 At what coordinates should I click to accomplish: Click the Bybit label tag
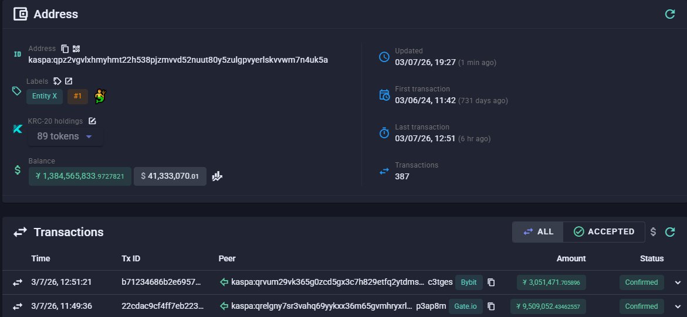point(469,282)
